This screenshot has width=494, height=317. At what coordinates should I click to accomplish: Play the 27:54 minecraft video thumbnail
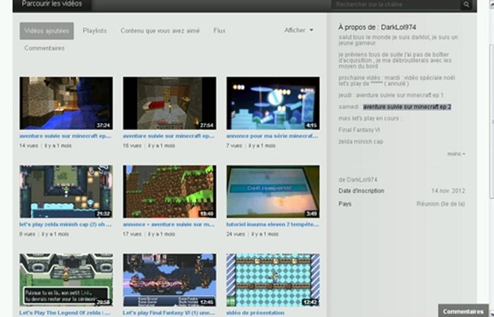169,103
